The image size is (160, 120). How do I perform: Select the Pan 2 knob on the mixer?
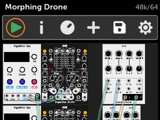119,69
